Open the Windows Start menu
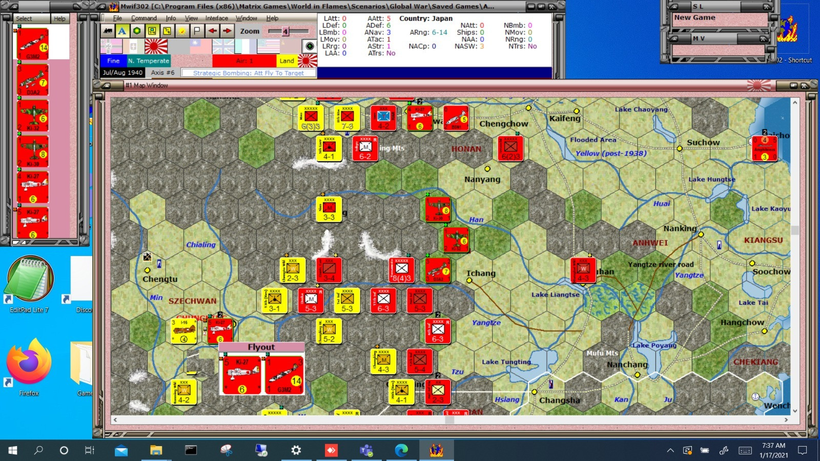 click(13, 450)
